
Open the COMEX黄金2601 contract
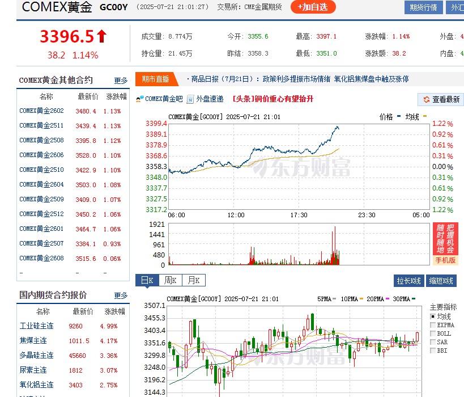[x=41, y=229]
